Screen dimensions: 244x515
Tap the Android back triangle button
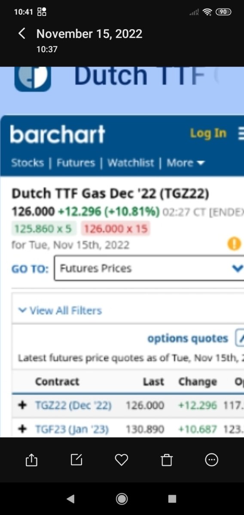(71, 498)
